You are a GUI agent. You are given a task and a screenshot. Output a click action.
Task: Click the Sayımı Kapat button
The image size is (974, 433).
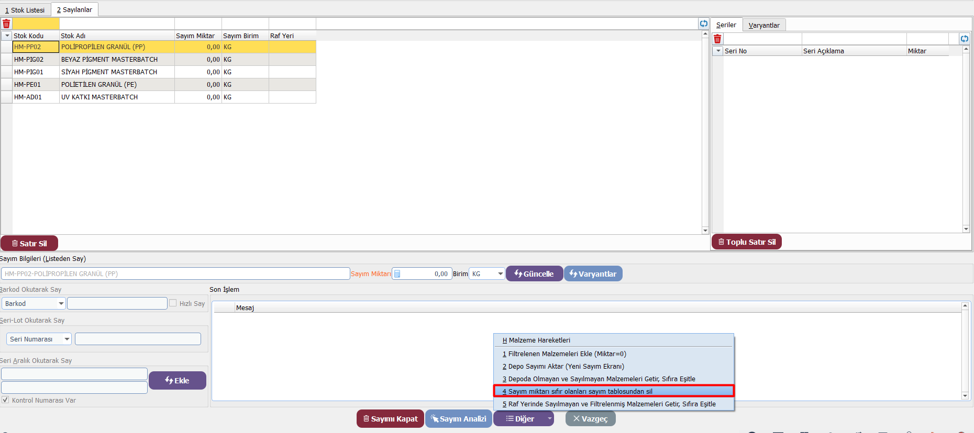[x=390, y=419]
